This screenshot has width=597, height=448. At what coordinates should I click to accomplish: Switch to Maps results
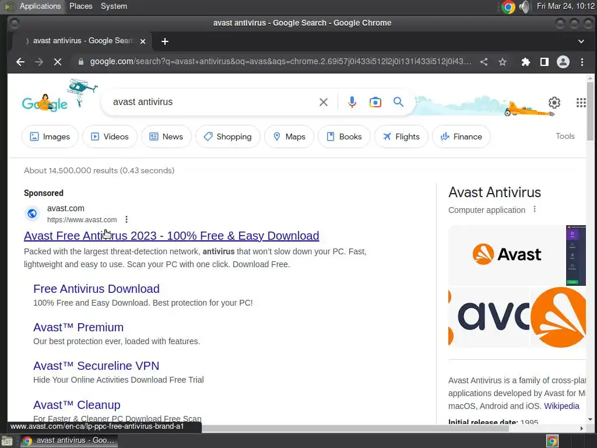coord(289,136)
